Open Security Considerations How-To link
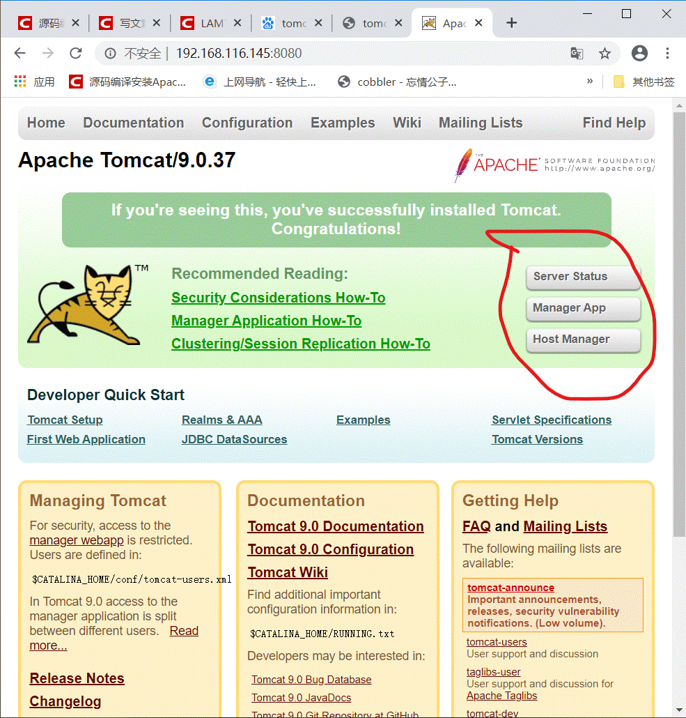This screenshot has height=718, width=686. tap(279, 298)
